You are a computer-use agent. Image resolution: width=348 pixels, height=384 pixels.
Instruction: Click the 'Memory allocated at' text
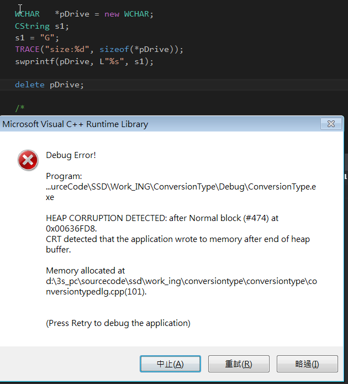85,271
